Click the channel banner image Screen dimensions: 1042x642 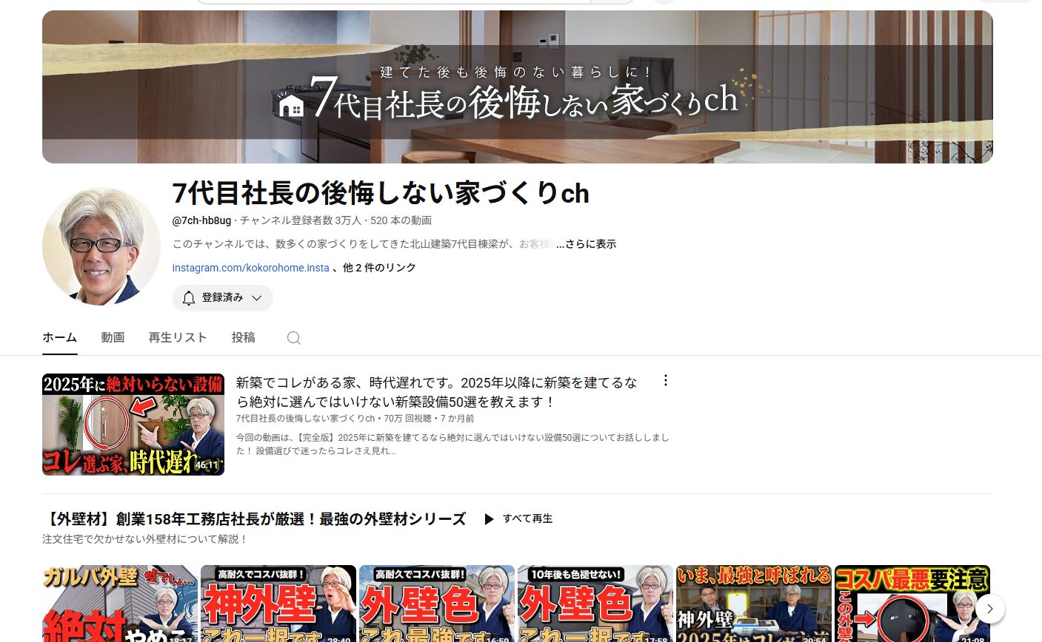tap(517, 87)
